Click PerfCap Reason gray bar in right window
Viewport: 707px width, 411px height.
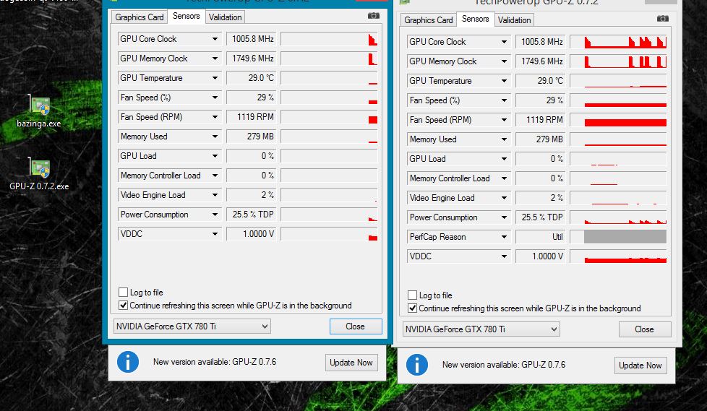point(625,237)
